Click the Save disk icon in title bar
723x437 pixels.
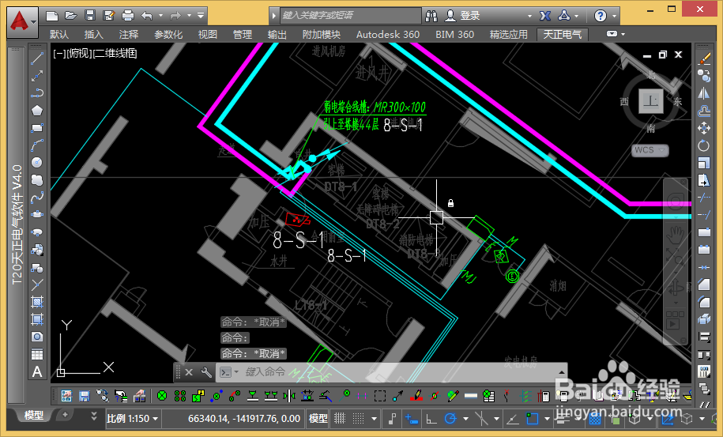click(x=90, y=16)
